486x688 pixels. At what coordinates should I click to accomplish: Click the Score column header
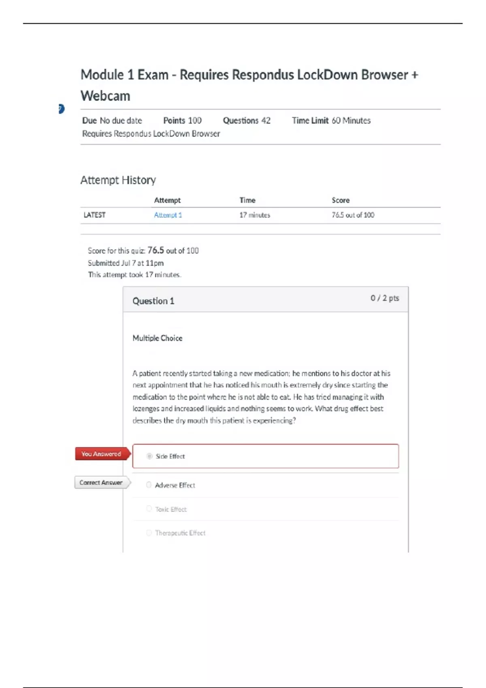(x=340, y=200)
